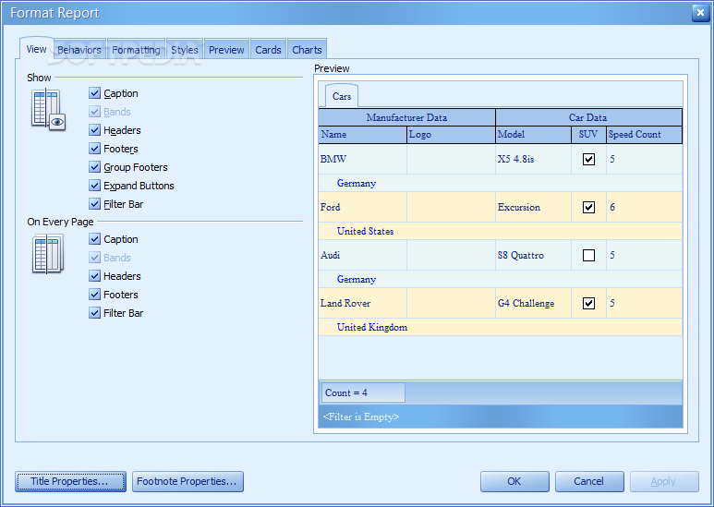Click Germany text under Audi row

pyautogui.click(x=357, y=279)
